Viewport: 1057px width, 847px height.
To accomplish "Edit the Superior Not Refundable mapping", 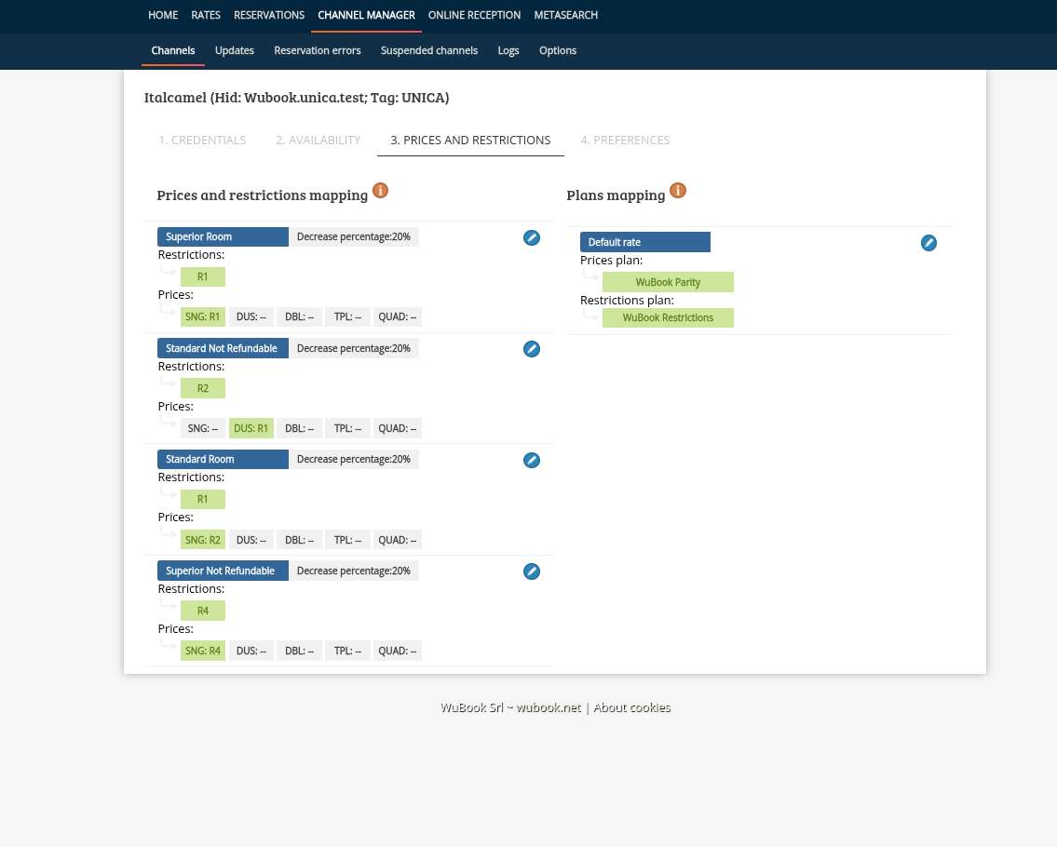I will tap(532, 571).
